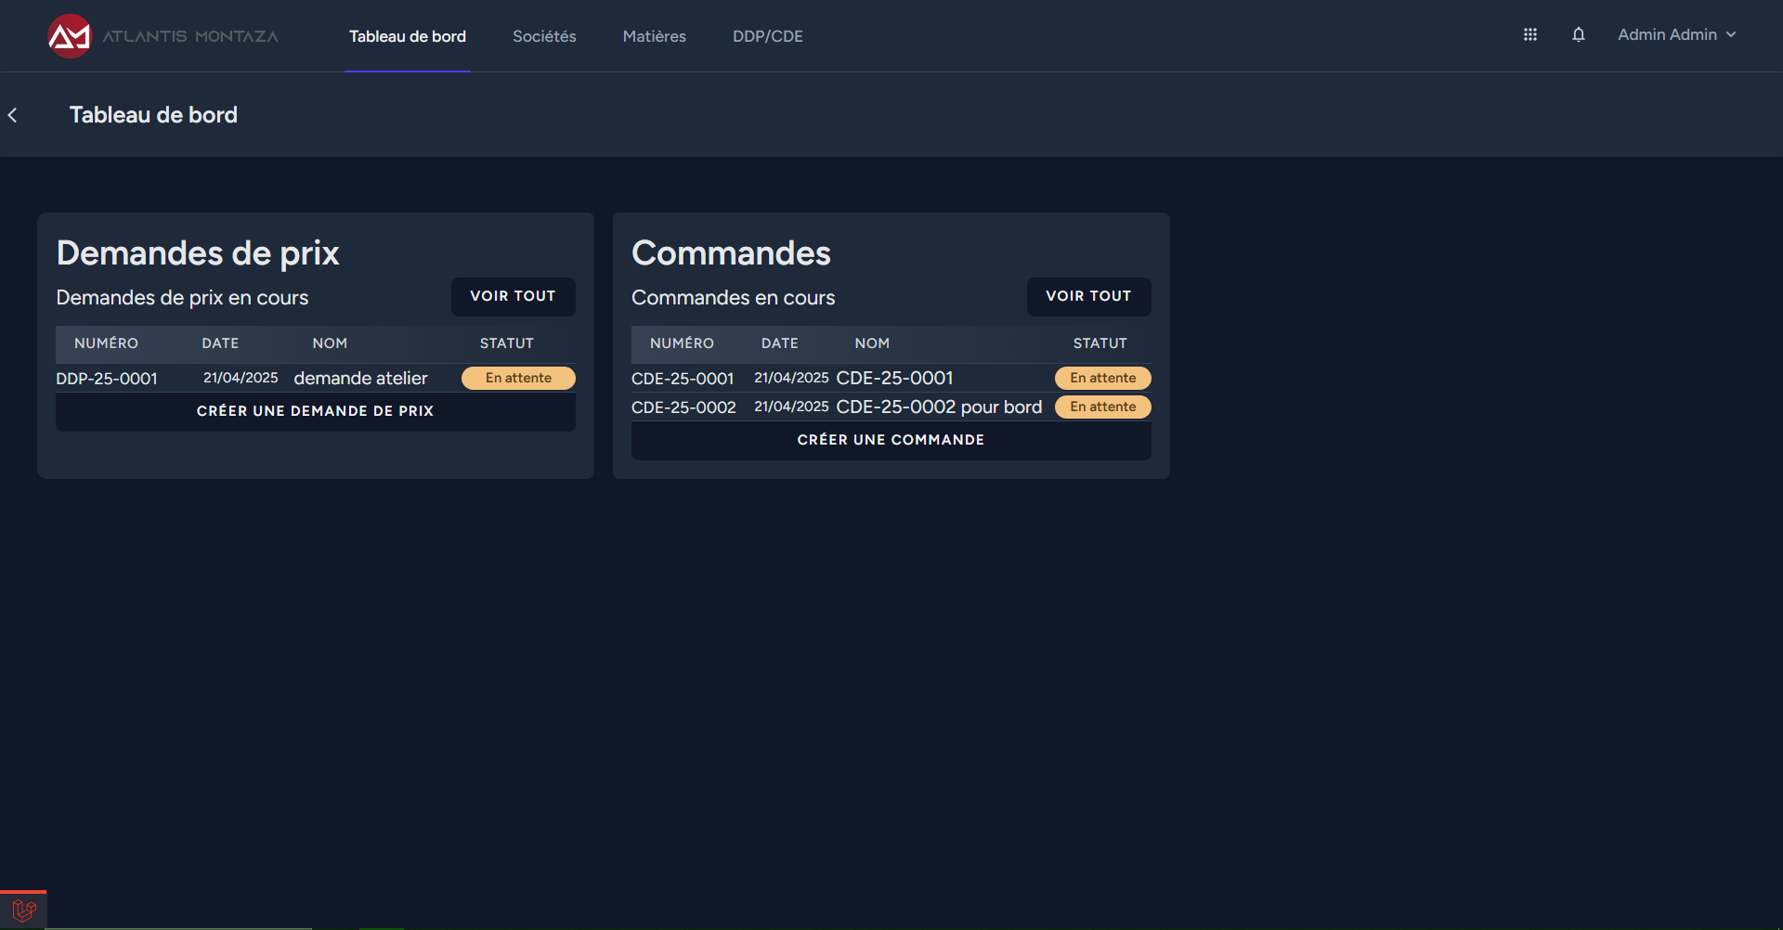Open the Sociétés tab
The height and width of the screenshot is (930, 1783).
[x=544, y=36]
